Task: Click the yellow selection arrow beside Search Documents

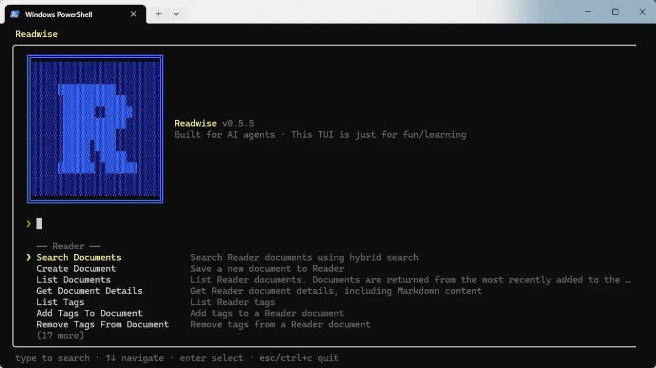Action: tap(29, 258)
